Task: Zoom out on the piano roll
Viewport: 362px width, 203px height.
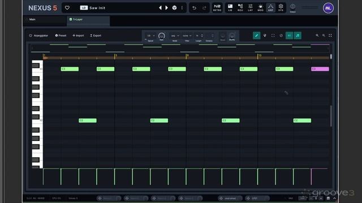Action: (324, 36)
